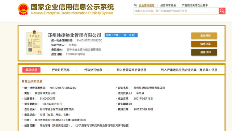The image size is (232, 131).
Task: Select the 企业信用信息 search category
Action: click(x=147, y=5)
